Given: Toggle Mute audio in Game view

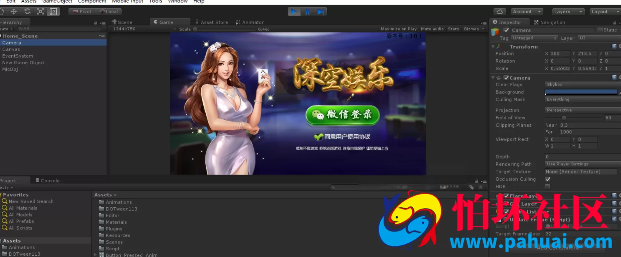Looking at the screenshot, I should point(432,29).
